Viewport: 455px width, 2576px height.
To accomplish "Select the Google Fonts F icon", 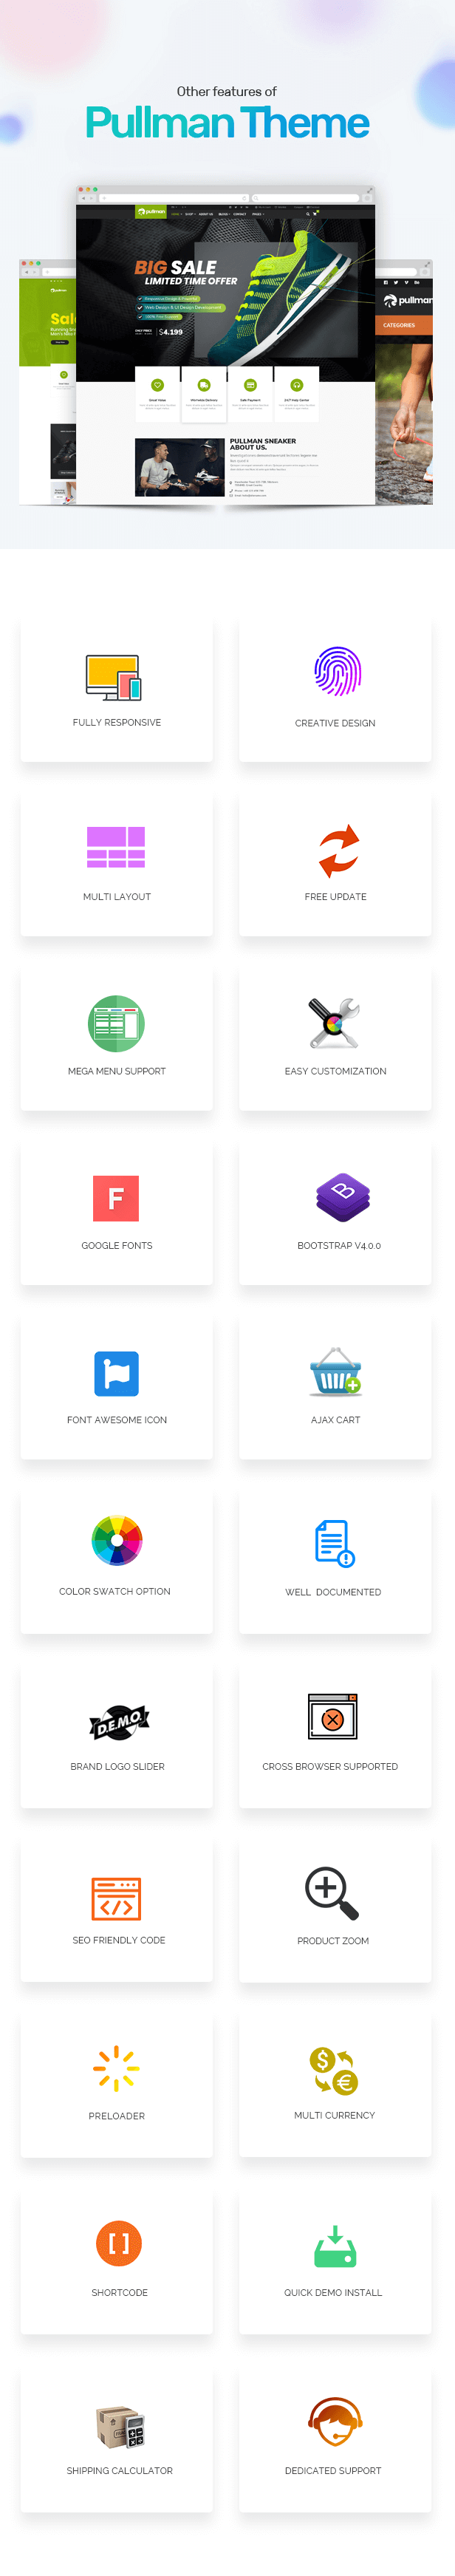I will (116, 1198).
